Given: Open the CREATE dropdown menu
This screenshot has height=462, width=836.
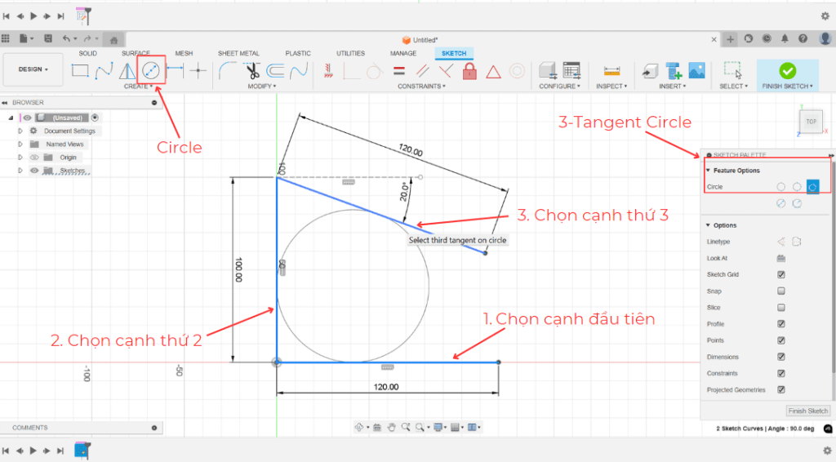Looking at the screenshot, I should click(137, 86).
